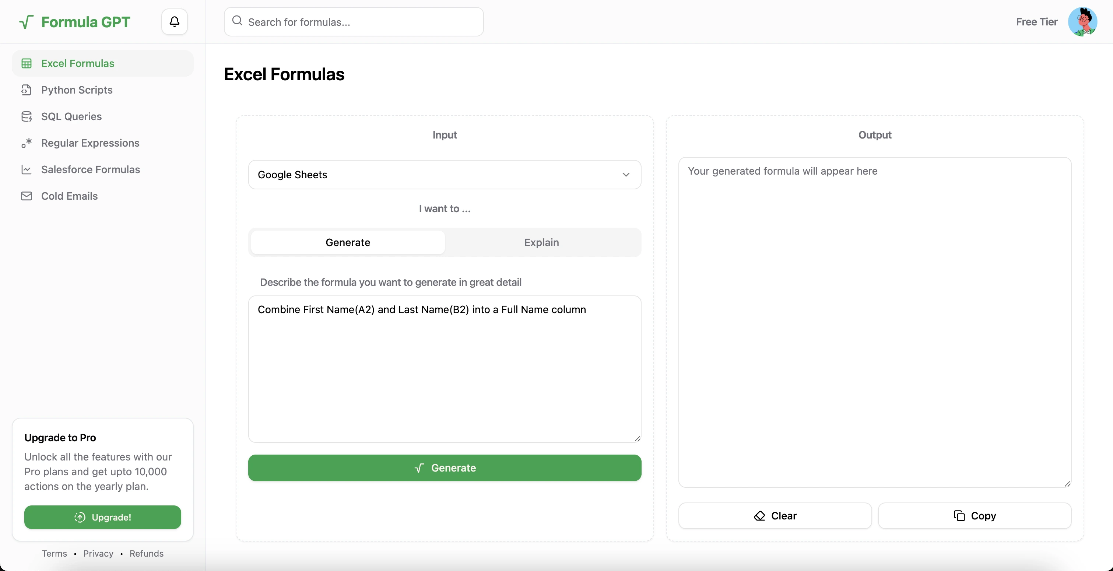The width and height of the screenshot is (1113, 571).
Task: Click into the formula description textarea
Action: (x=445, y=369)
